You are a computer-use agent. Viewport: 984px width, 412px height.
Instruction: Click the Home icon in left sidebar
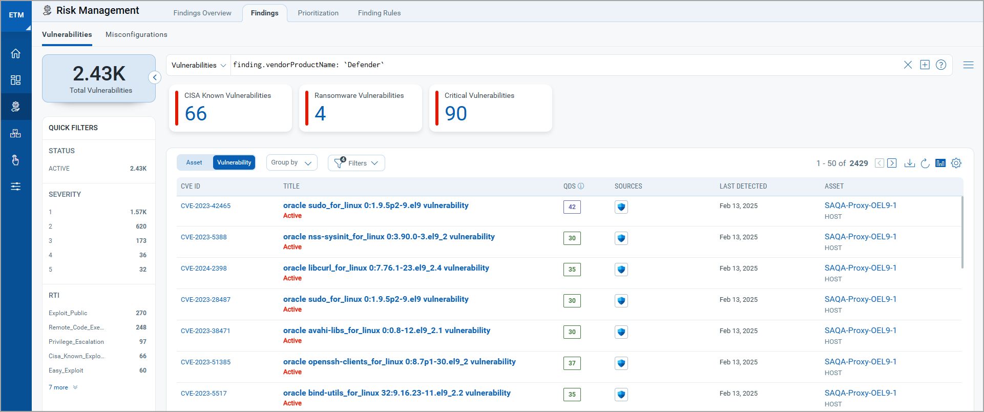point(16,53)
